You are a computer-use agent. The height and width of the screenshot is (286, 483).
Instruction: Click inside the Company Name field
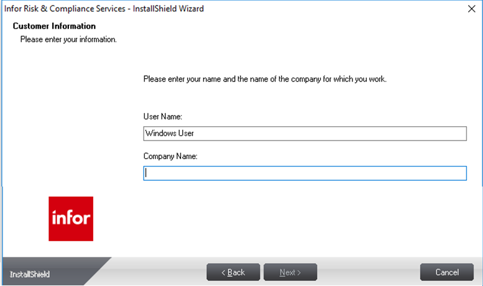click(x=305, y=173)
